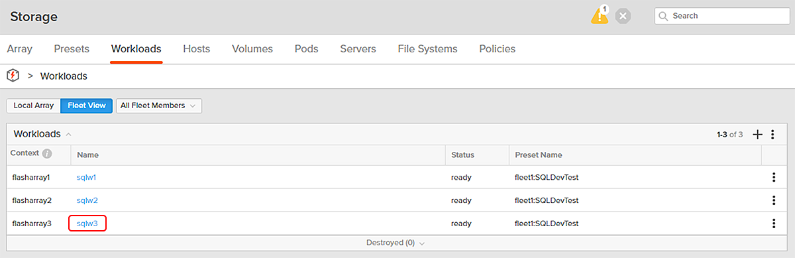Image resolution: width=795 pixels, height=258 pixels.
Task: Click the plus icon to create workload
Action: tap(758, 134)
